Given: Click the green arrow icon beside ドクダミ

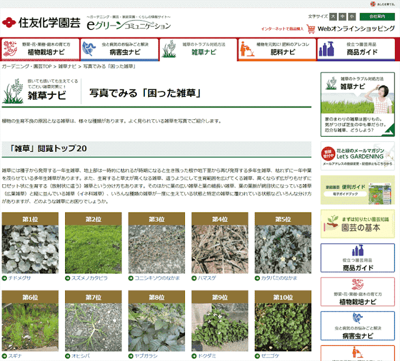Looking at the screenshot, I should 194,356.
